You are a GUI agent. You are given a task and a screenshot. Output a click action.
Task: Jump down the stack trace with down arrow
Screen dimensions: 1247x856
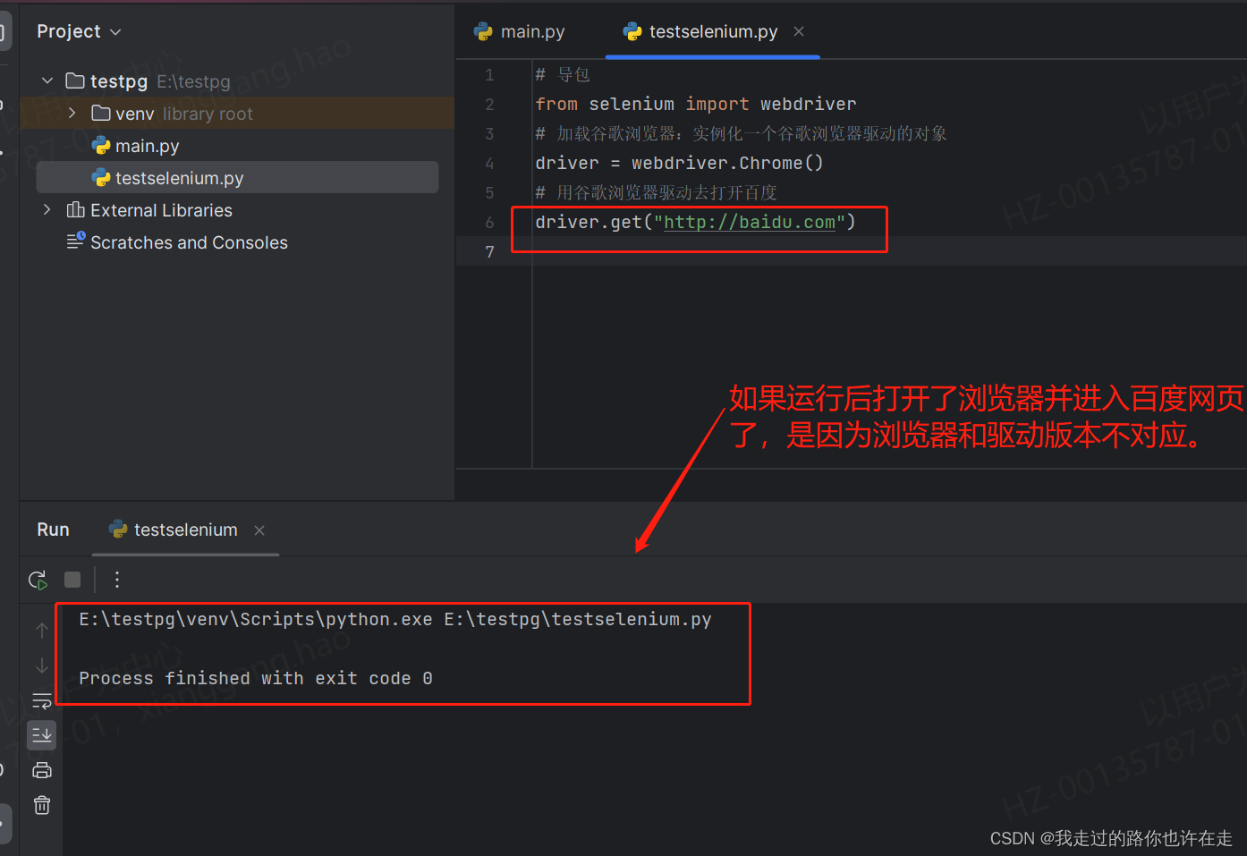coord(42,665)
